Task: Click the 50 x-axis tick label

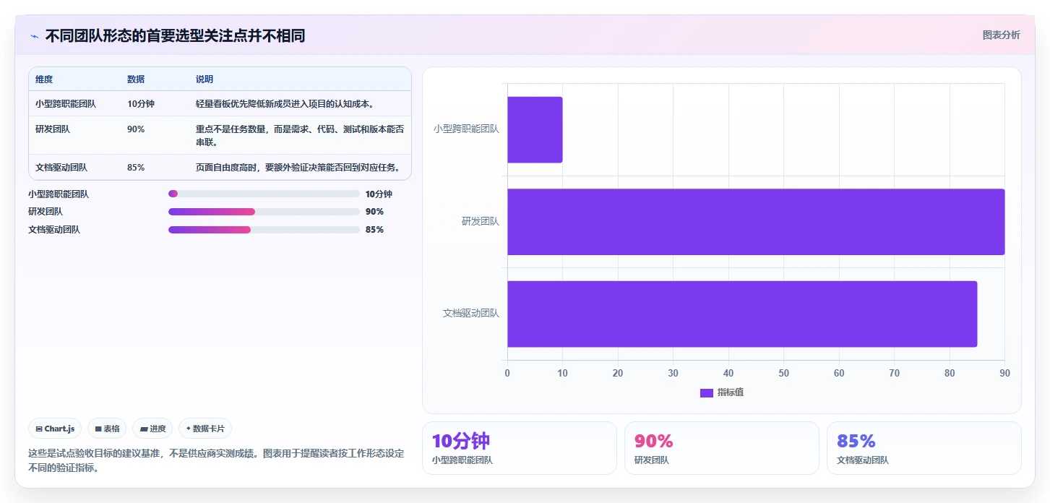Action: pos(783,373)
